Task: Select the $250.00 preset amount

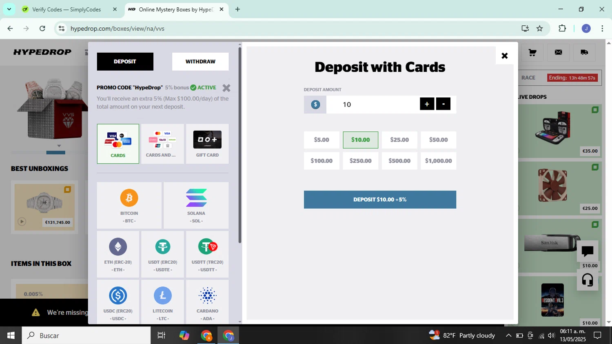Action: pyautogui.click(x=361, y=161)
